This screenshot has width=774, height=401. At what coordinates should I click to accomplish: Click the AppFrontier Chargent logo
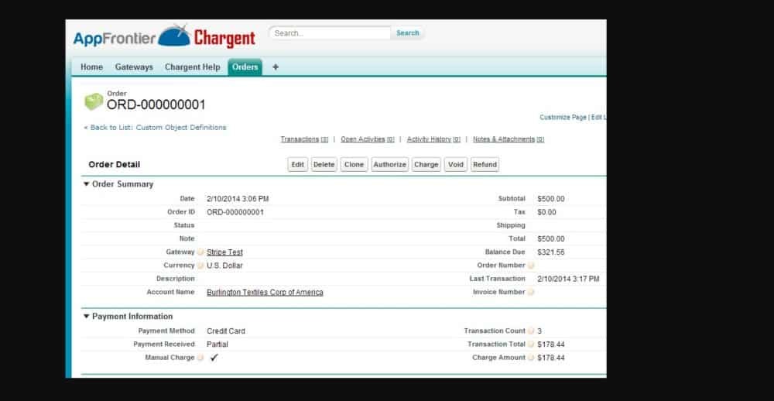click(164, 36)
